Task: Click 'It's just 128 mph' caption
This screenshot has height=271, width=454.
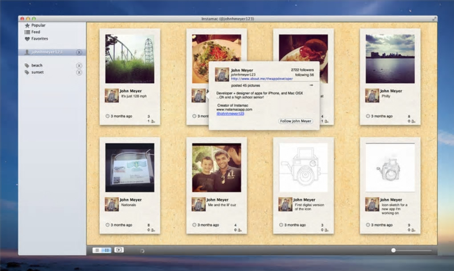Action: [134, 96]
